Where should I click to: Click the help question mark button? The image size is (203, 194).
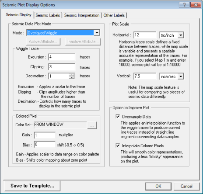pos(184,5)
